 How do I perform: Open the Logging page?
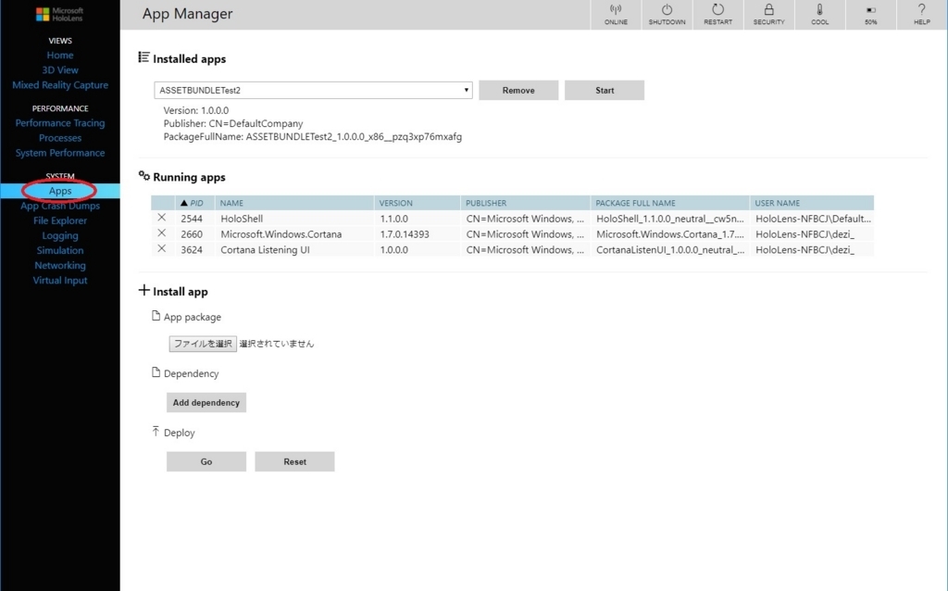coord(60,236)
